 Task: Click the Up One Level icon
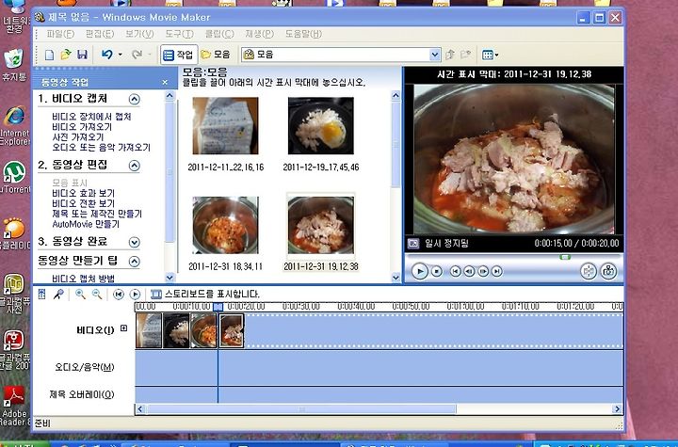click(x=450, y=55)
